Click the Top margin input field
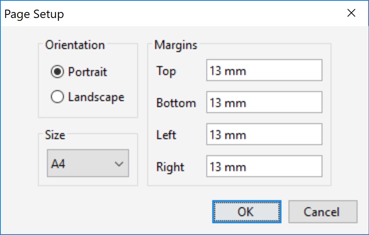369x235 pixels. point(264,70)
